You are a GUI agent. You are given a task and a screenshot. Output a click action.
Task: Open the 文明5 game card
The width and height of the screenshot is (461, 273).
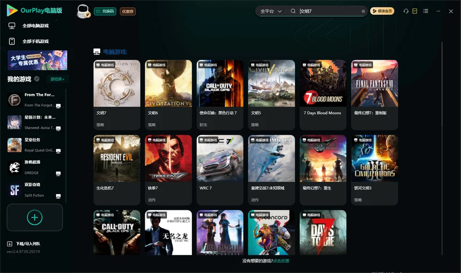[272, 95]
